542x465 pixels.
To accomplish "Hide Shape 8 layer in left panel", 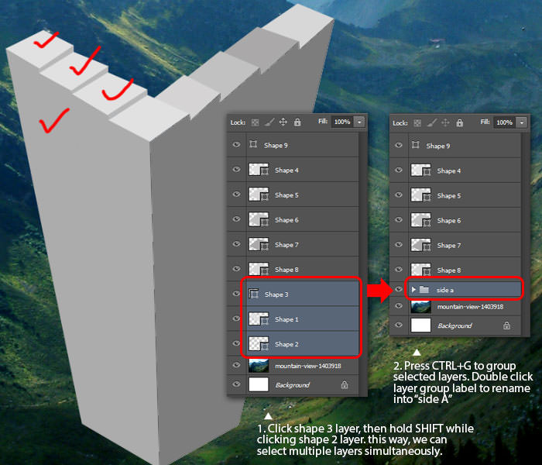I will [236, 269].
